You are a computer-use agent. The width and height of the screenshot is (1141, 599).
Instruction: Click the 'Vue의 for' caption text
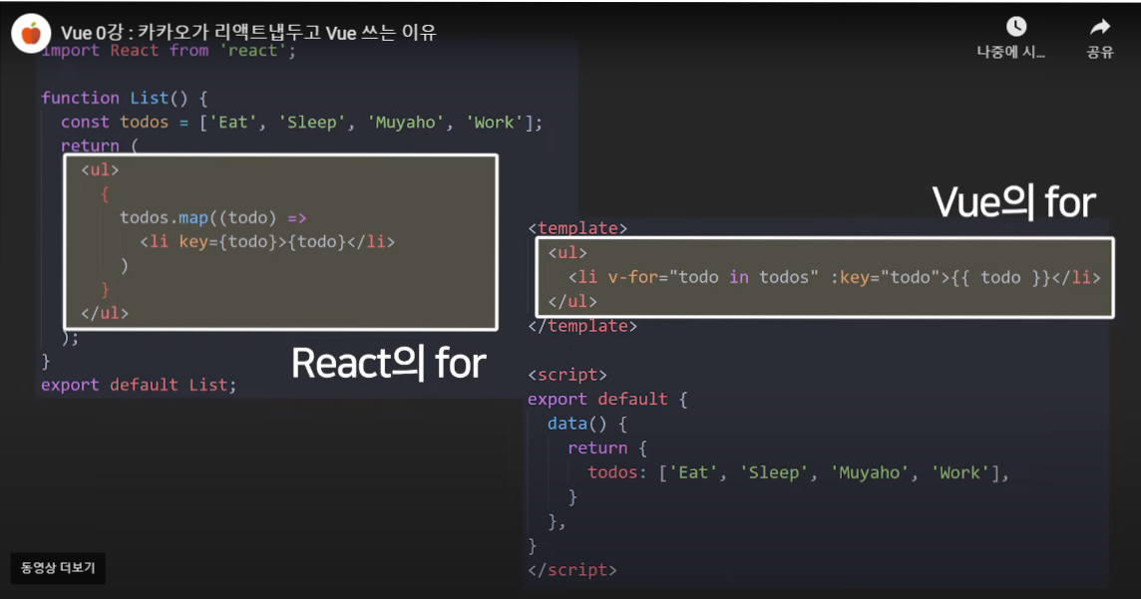(1013, 202)
